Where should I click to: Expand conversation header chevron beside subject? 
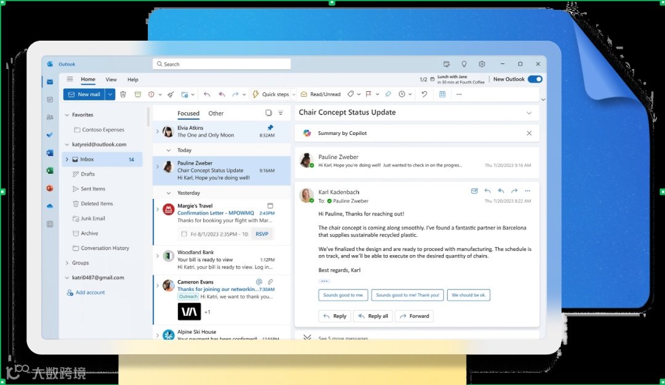coord(529,113)
